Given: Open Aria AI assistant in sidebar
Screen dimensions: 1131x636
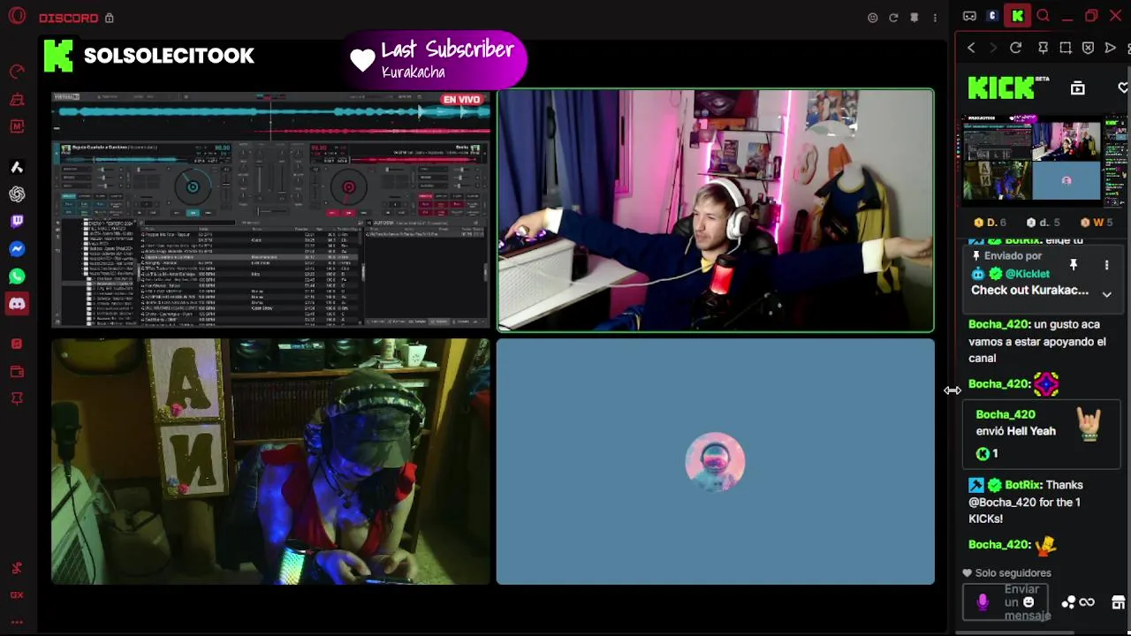Looking at the screenshot, I should tap(17, 167).
